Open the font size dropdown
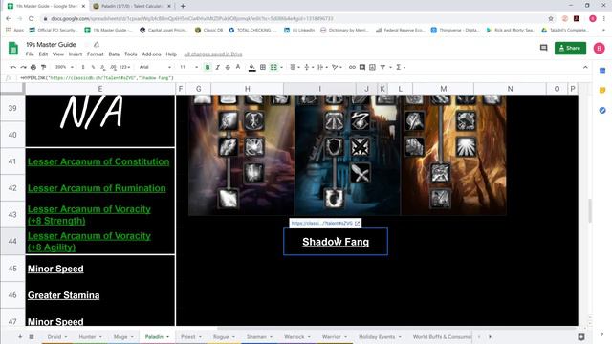612x344 pixels. pos(188,67)
